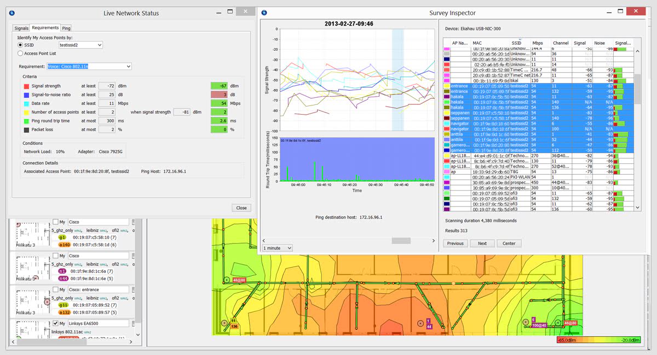Image resolution: width=657 pixels, height=355 pixels.
Task: Select the a132 radio badge in AP list
Action: coord(65,312)
